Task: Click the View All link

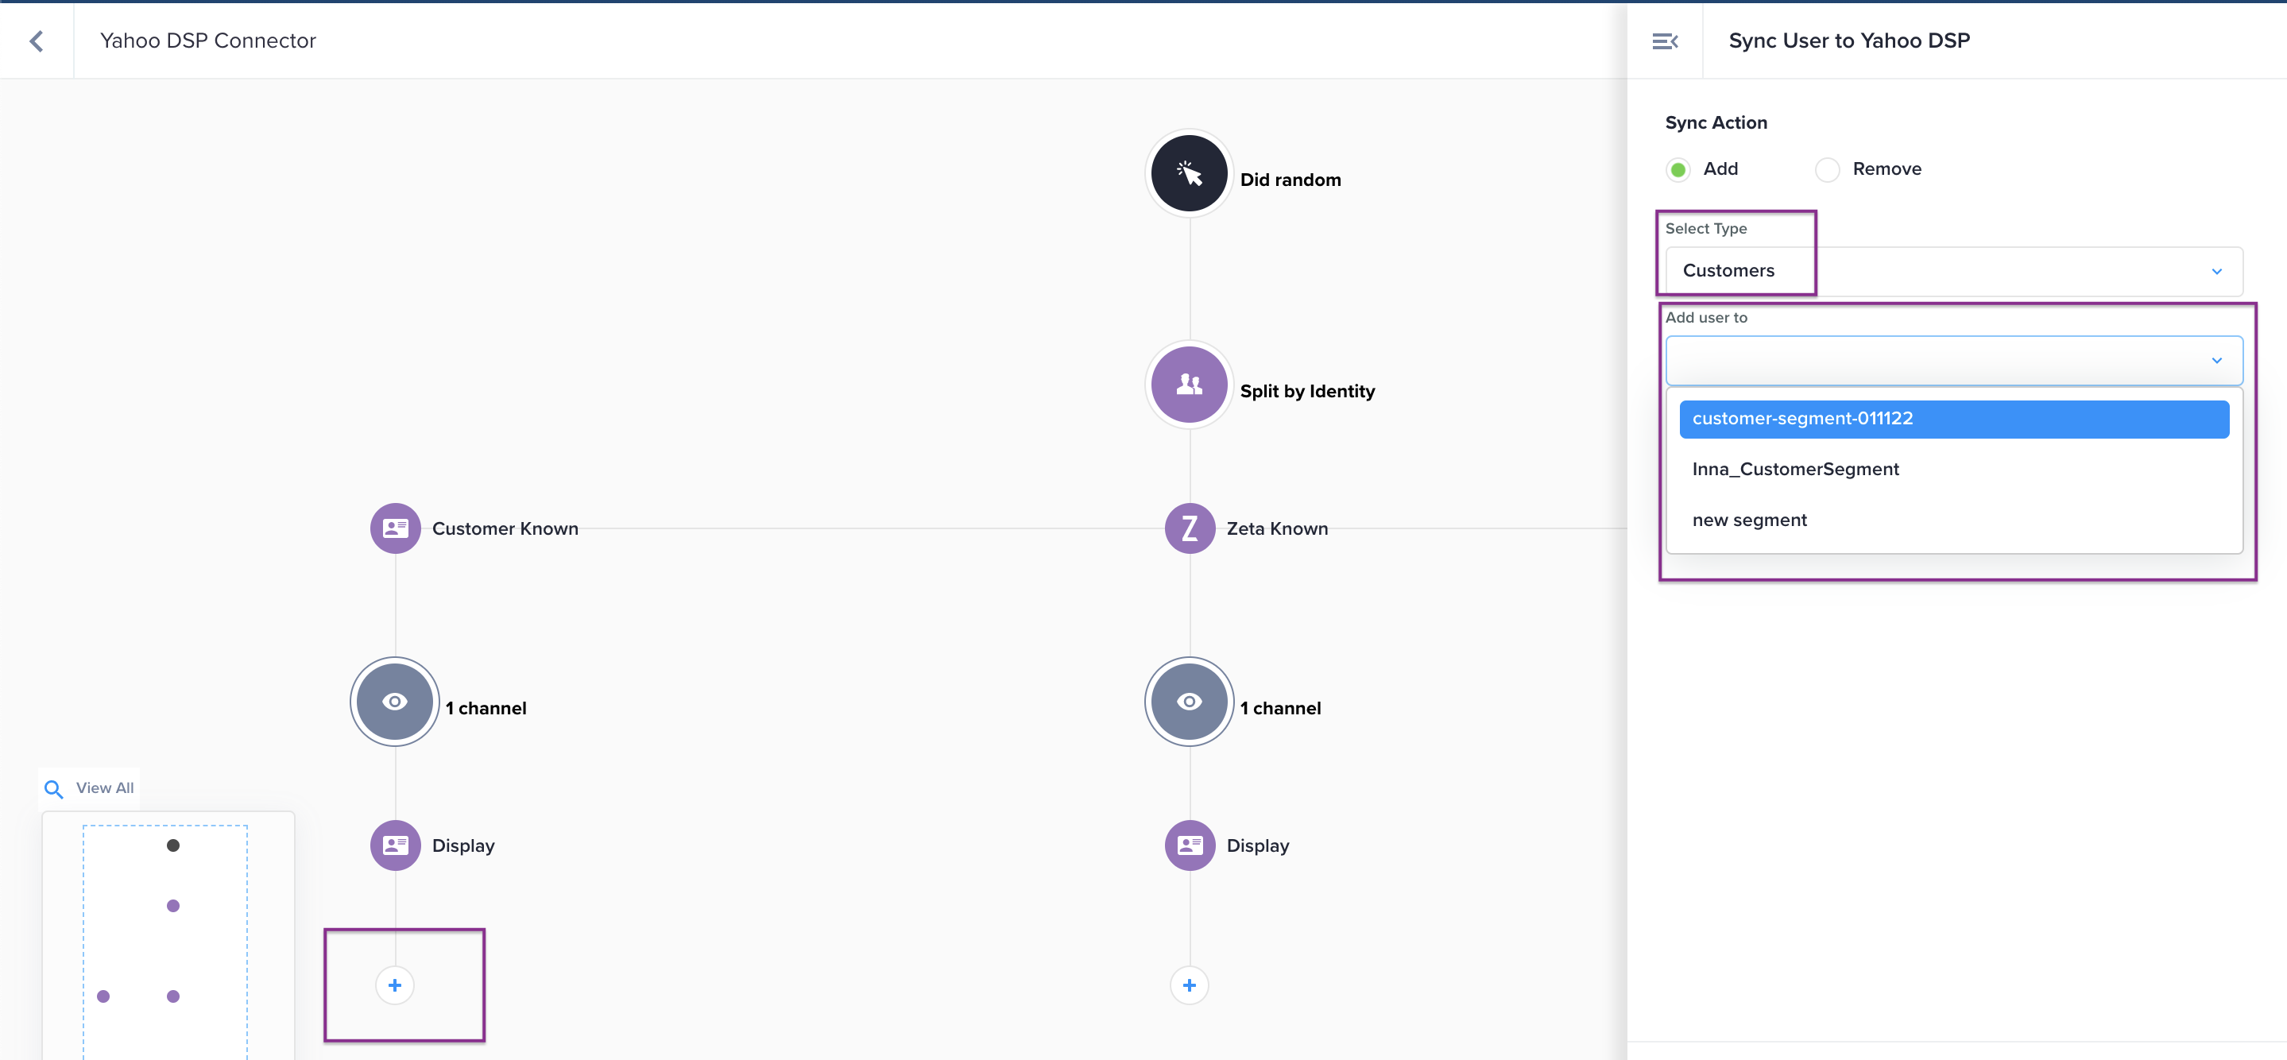Action: point(104,788)
